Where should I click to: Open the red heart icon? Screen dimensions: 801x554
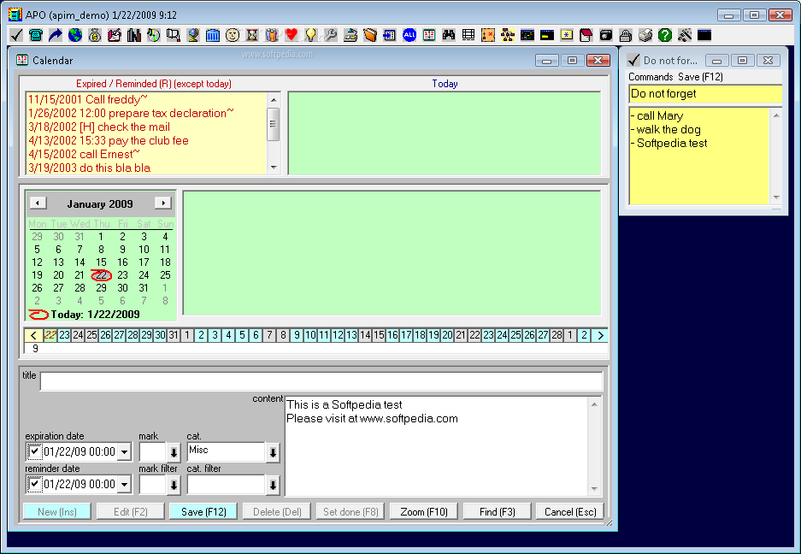[x=292, y=35]
